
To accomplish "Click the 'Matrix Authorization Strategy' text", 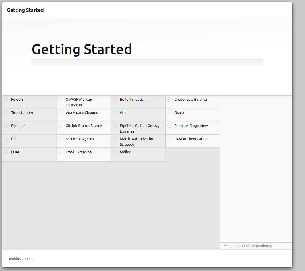I will coord(137,142).
